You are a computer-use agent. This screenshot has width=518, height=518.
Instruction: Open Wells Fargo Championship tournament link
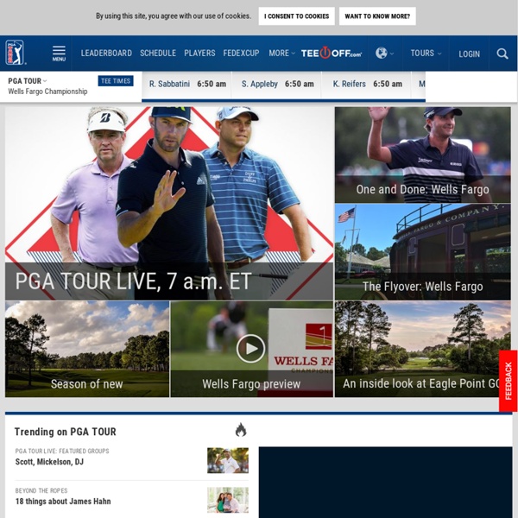(47, 92)
